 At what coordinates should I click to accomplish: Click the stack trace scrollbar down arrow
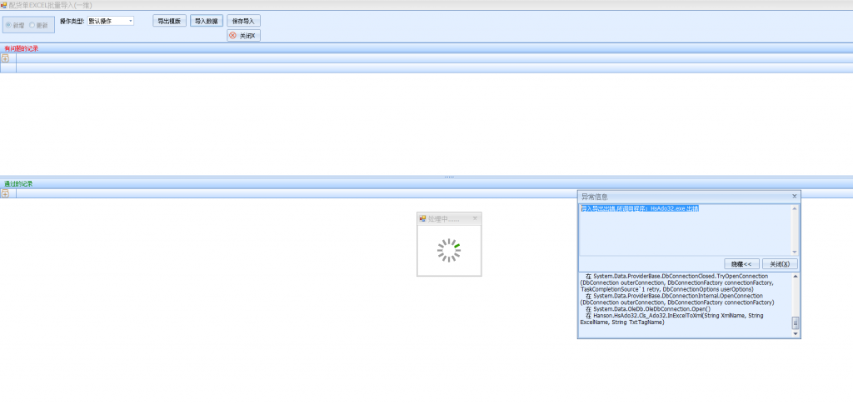coord(796,333)
